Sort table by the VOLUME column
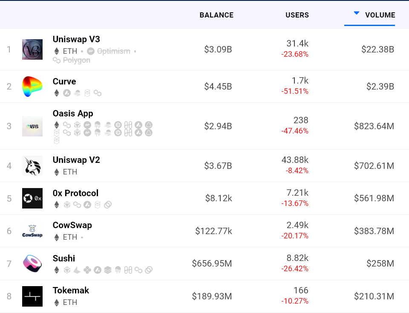Viewport: 409px width, 313px height. point(380,15)
